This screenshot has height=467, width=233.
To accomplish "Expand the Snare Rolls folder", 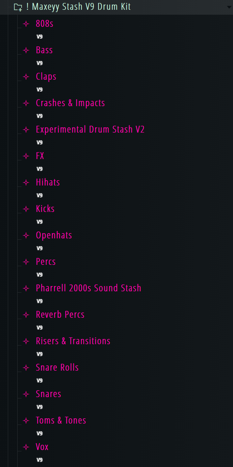I will [x=57, y=368].
